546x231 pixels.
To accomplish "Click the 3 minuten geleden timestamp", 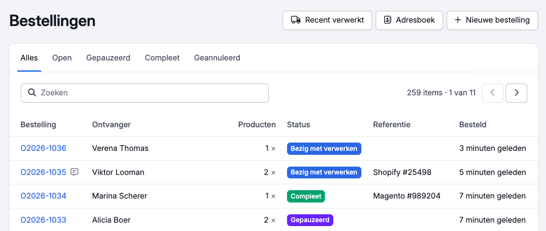I will click(x=492, y=148).
